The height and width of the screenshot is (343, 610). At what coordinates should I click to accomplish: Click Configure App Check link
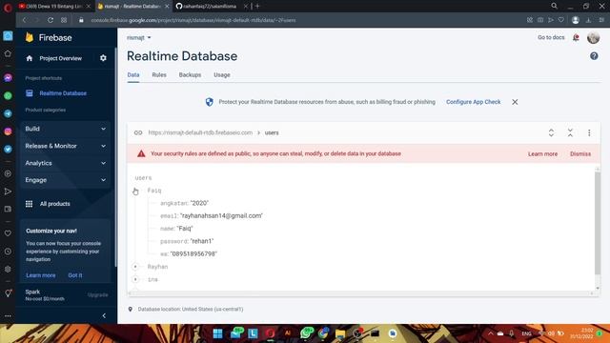pyautogui.click(x=473, y=102)
